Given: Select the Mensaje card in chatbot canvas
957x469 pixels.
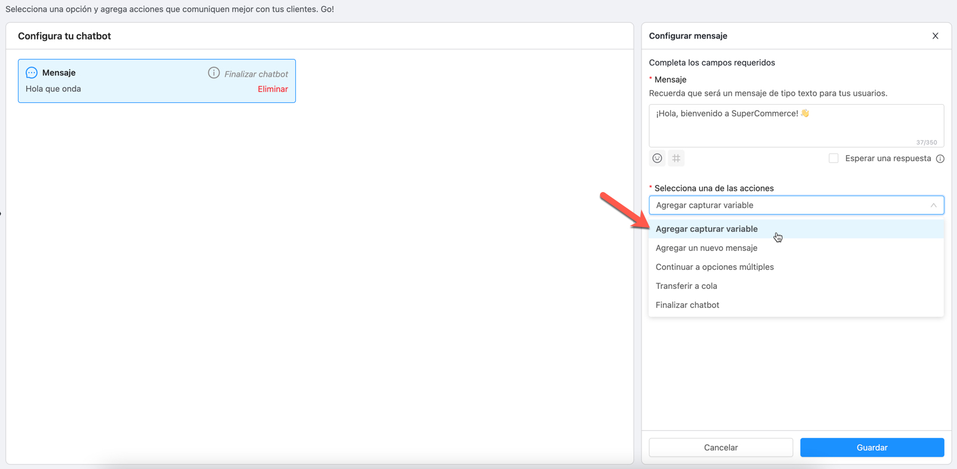Looking at the screenshot, I should click(157, 81).
